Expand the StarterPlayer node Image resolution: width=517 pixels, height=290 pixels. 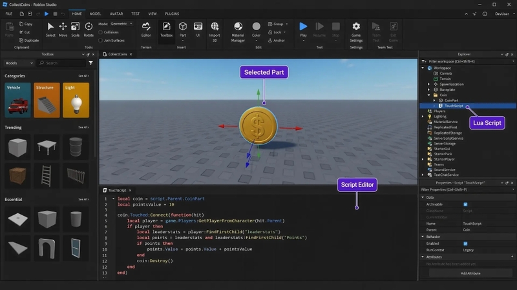point(423,159)
